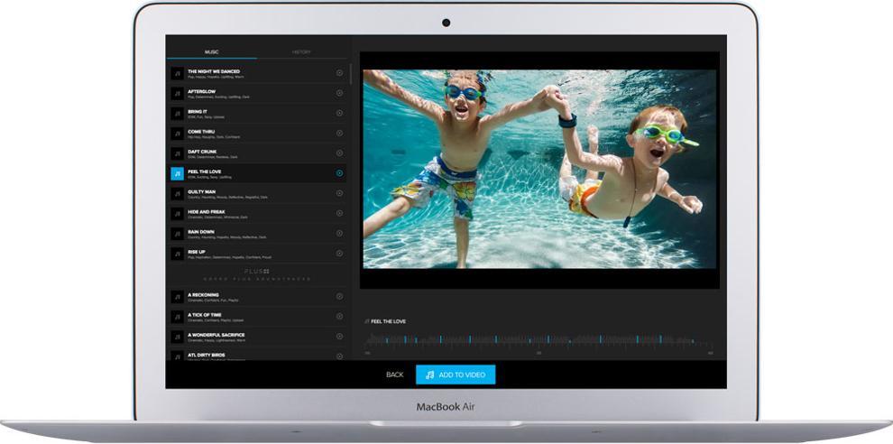The image size is (893, 444).
Task: Select the music note icon for A Tick Of Time
Action: [x=177, y=317]
